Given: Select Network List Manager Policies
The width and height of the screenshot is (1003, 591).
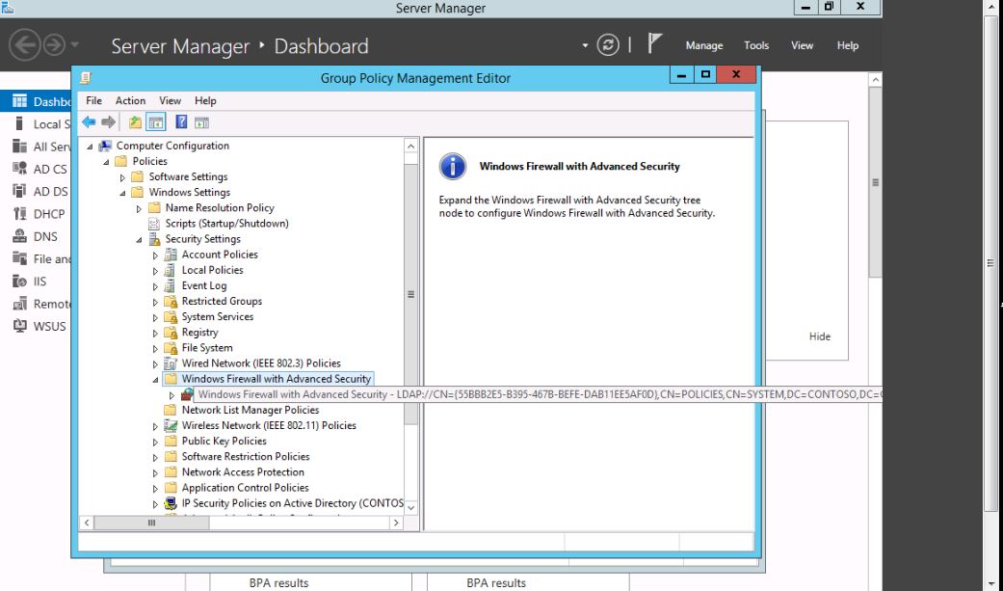Looking at the screenshot, I should point(250,410).
